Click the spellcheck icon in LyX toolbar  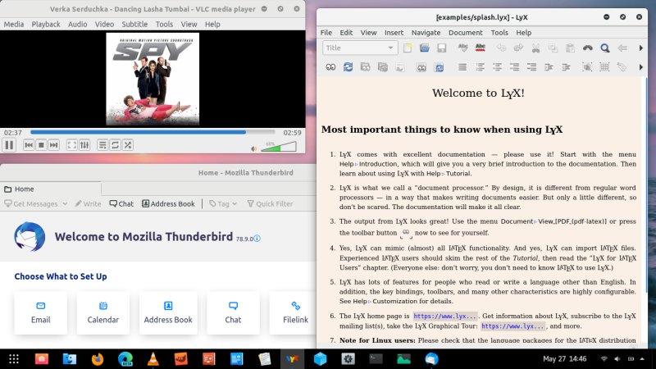click(x=463, y=48)
